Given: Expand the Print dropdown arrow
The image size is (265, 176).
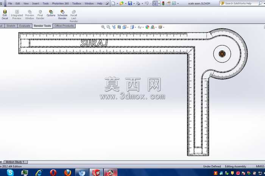Looking at the screenshot, I should (142, 3).
